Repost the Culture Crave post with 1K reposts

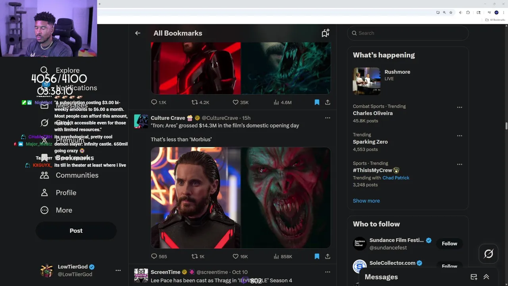(x=194, y=257)
